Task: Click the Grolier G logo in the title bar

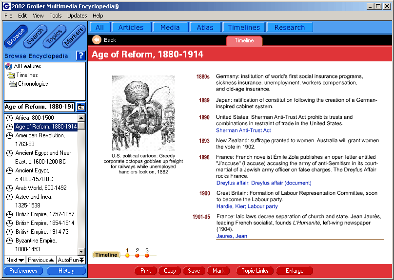Action: tap(6, 6)
